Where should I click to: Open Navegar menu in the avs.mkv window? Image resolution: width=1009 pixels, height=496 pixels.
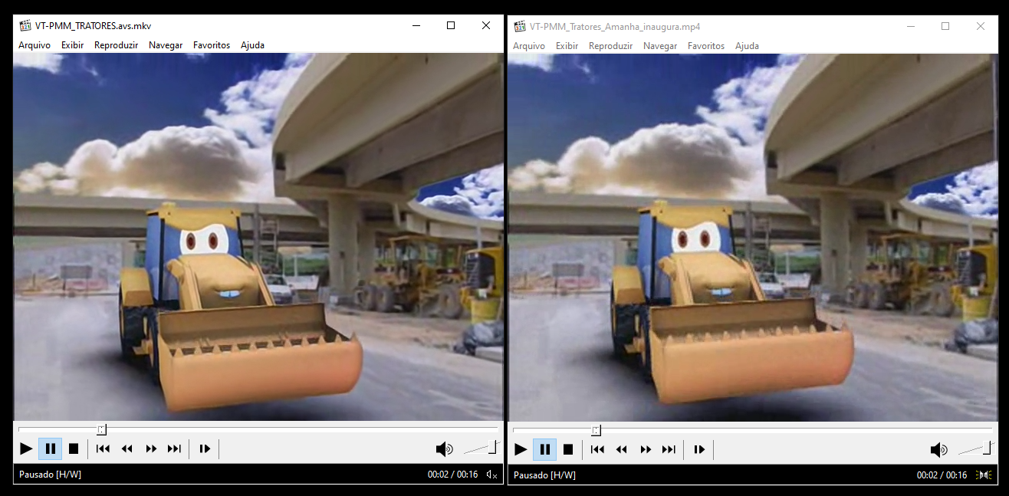(x=166, y=45)
